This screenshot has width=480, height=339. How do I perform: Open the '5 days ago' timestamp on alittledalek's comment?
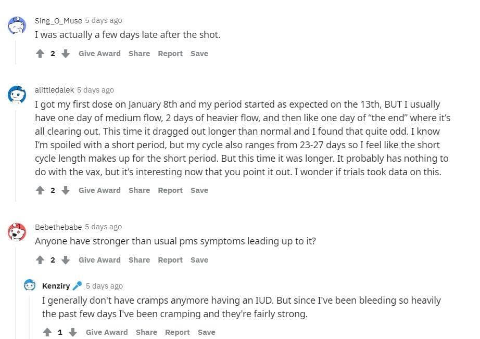tap(95, 90)
